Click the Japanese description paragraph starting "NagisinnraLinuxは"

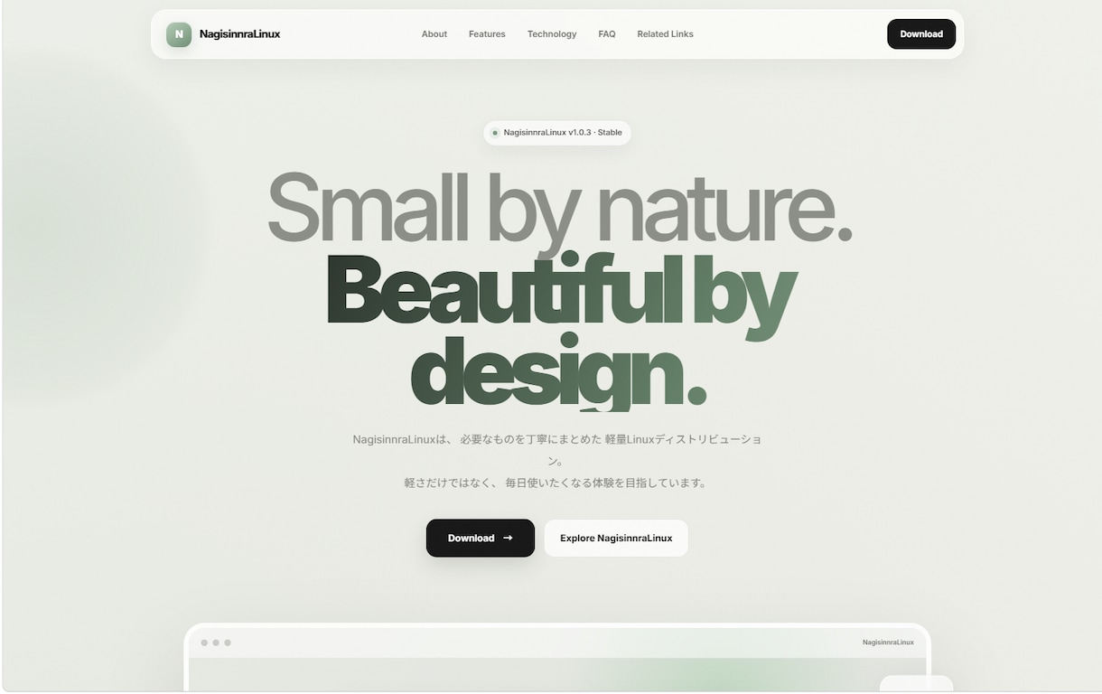(x=557, y=461)
